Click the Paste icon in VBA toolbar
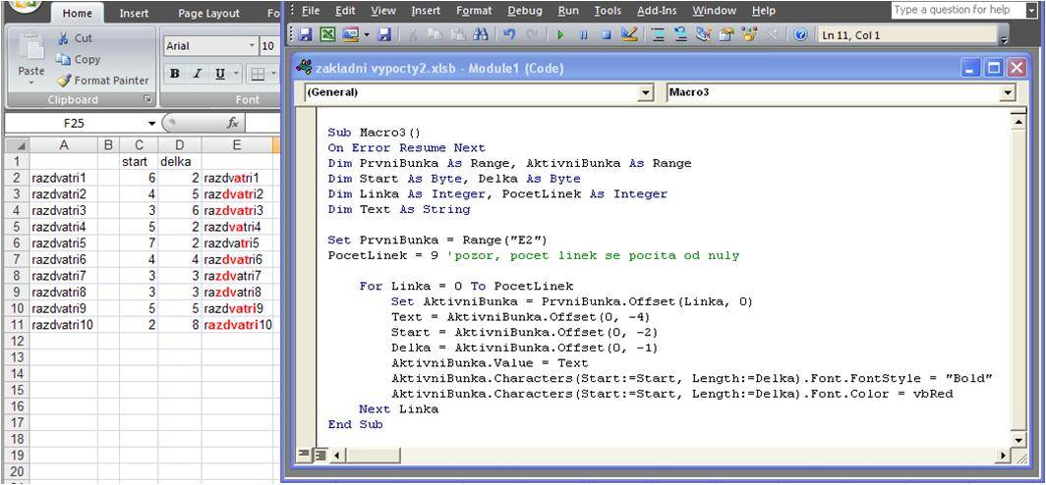 [x=458, y=34]
